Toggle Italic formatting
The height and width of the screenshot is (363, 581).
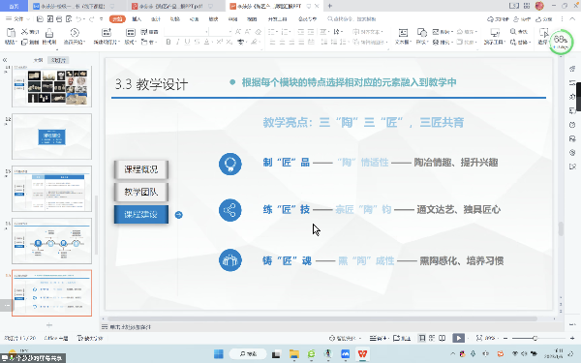[x=178, y=43]
